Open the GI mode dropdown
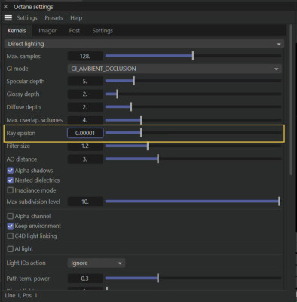The height and width of the screenshot is (302, 297). (175, 69)
